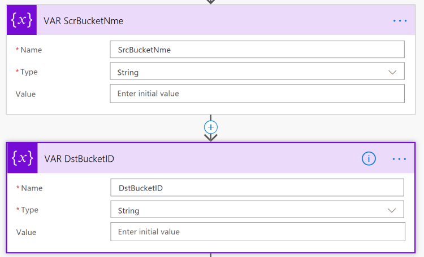Open the Type dropdown in the ScrBucketNme card
The width and height of the screenshot is (424, 257).
coord(257,72)
